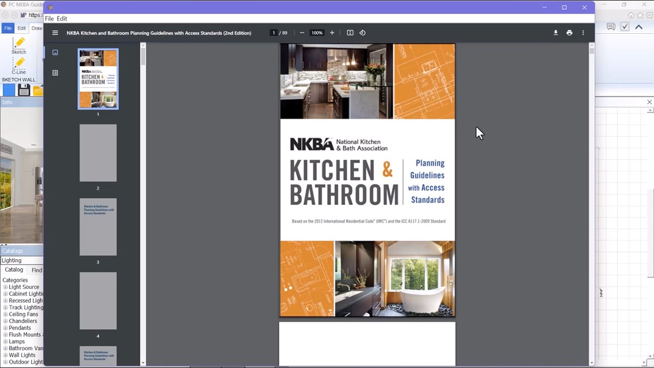This screenshot has height=368, width=654.
Task: Expand the Recessed Lights category
Action: pos(6,301)
